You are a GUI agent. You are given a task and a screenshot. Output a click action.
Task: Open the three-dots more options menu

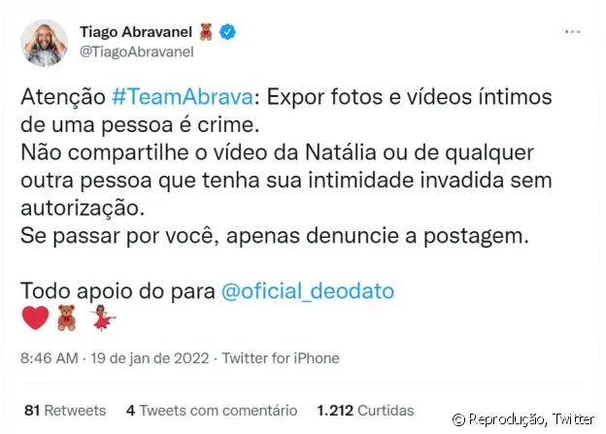pos(572,32)
